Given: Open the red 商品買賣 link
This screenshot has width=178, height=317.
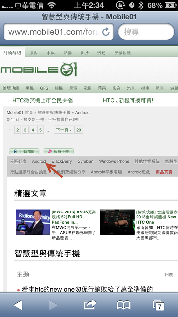Looking at the screenshot, I should pos(164,172).
